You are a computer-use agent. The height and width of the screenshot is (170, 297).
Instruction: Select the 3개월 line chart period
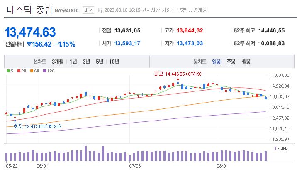[58, 62]
